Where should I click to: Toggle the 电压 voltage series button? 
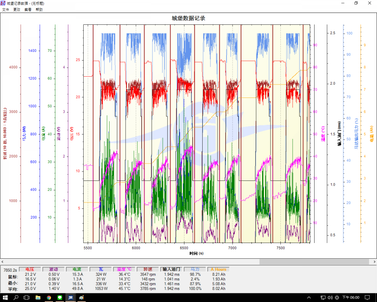pos(30,269)
